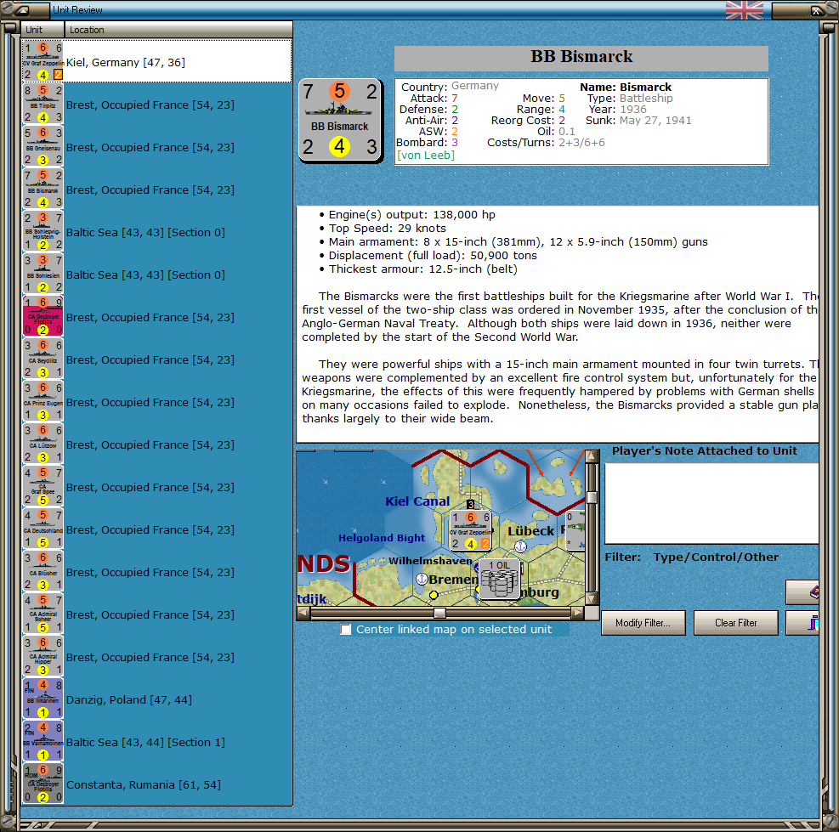This screenshot has width=839, height=832.
Task: Select the CA Deutschland unit icon
Action: 43,529
